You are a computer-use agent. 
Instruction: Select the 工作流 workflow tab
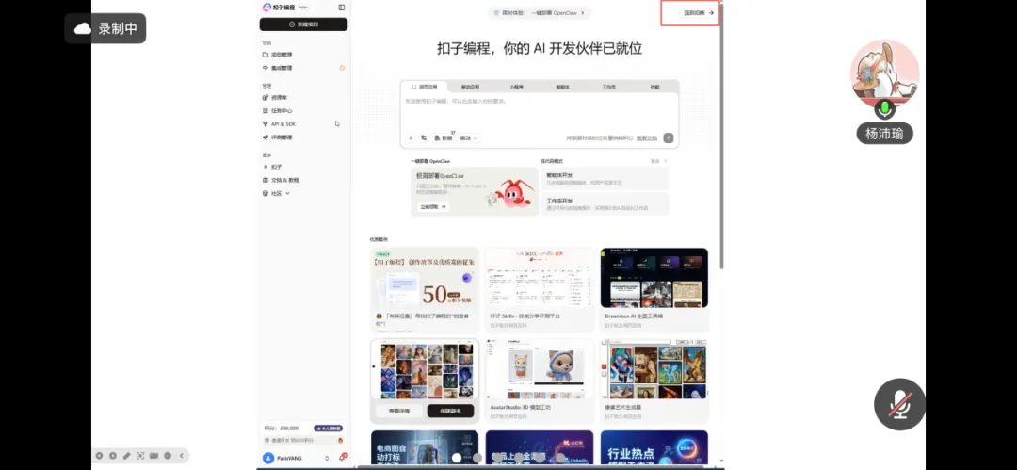coord(608,87)
